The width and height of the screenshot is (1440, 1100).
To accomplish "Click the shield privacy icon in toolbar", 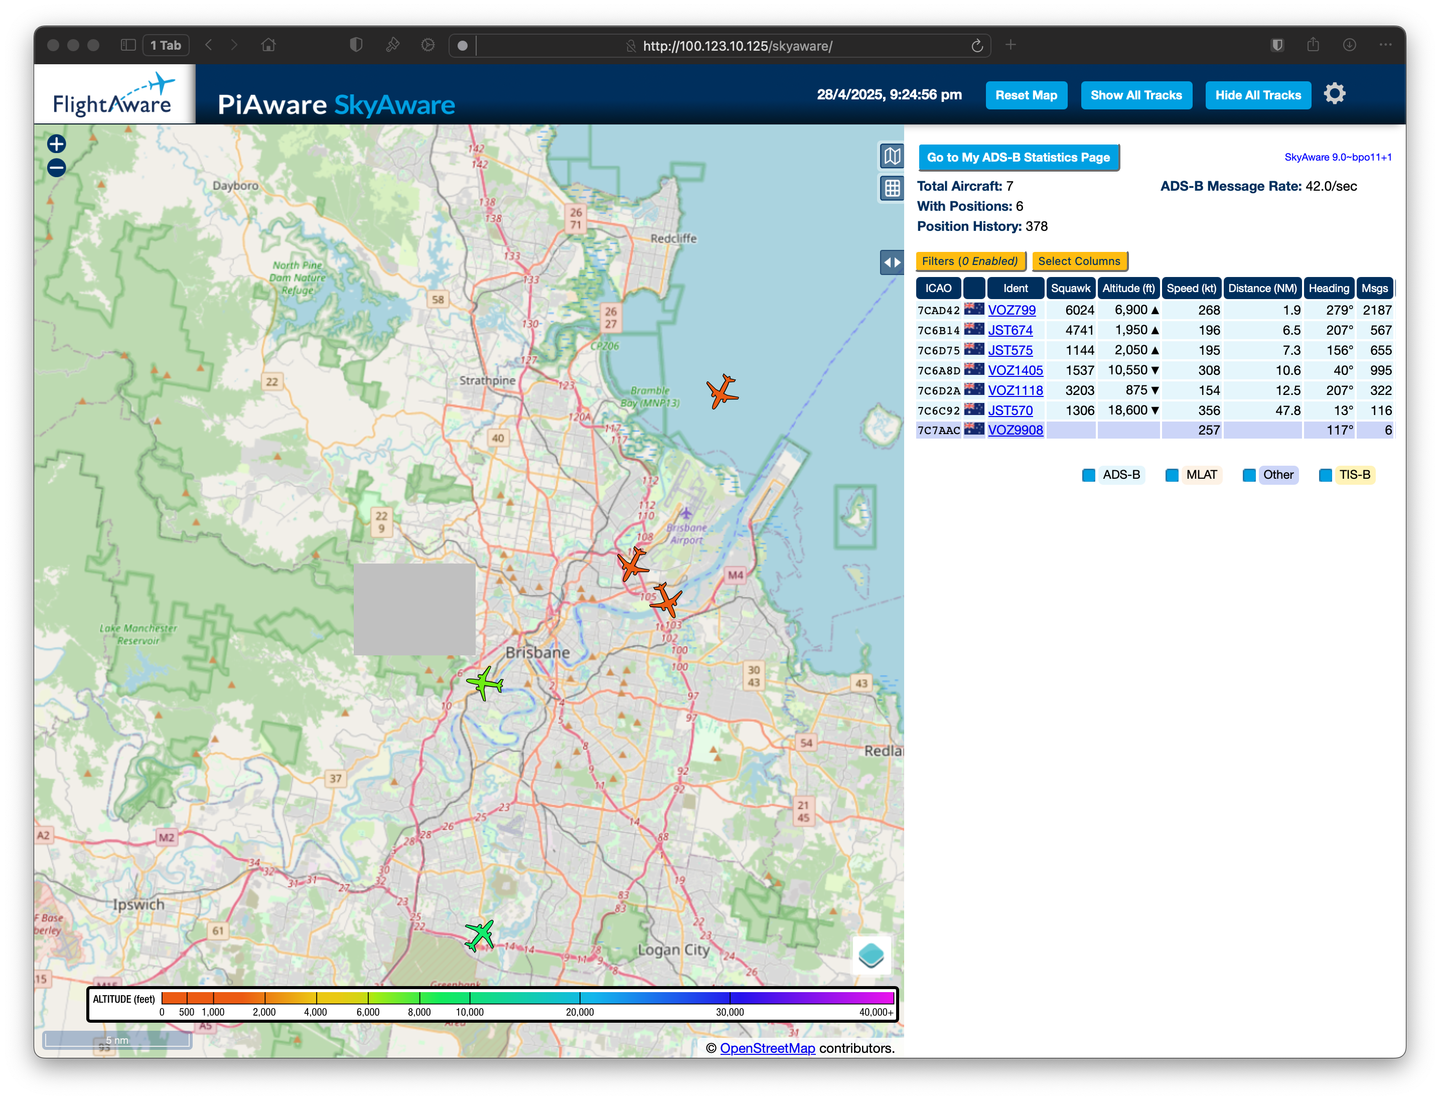I will point(355,45).
